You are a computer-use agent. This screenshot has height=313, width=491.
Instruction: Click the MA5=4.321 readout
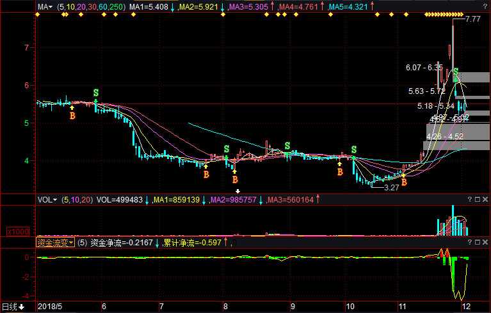point(348,7)
